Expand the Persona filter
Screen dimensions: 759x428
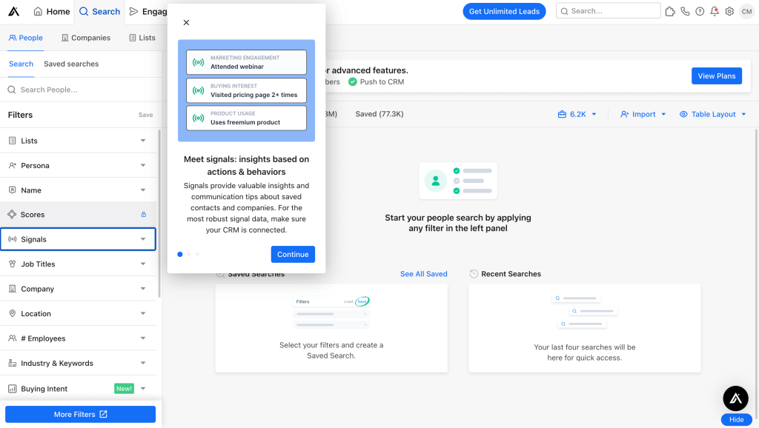(143, 165)
